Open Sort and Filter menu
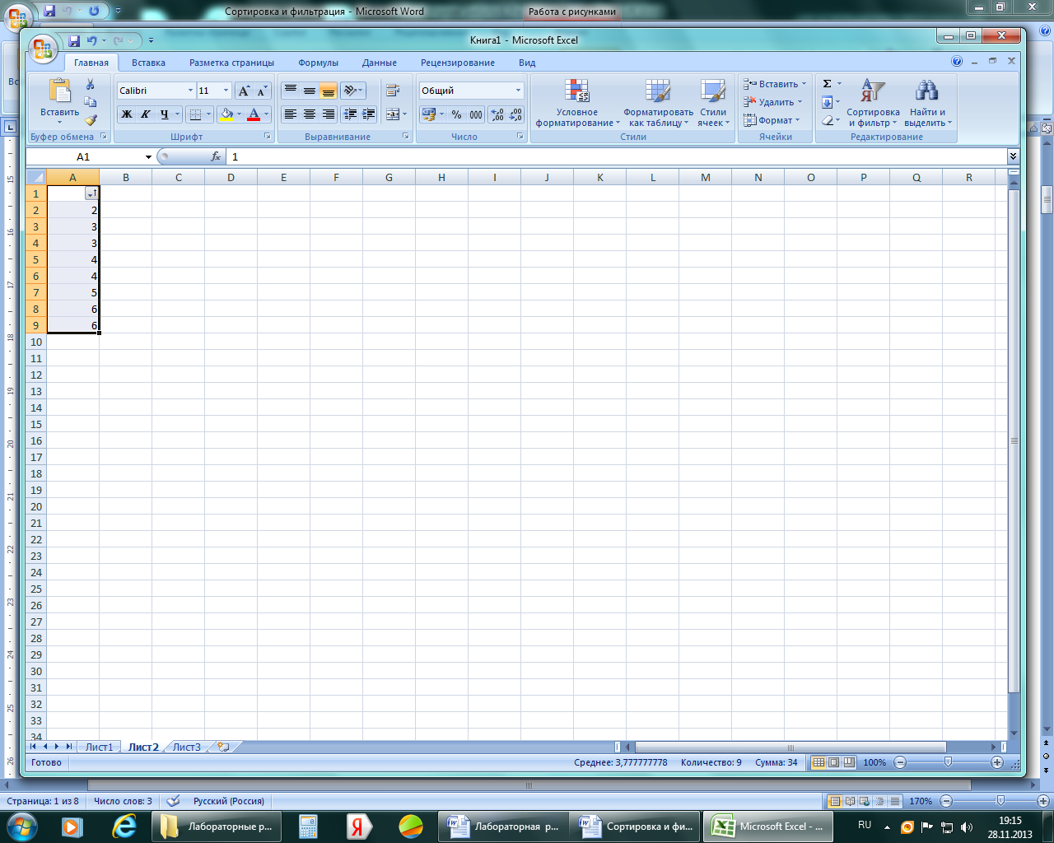The height and width of the screenshot is (843, 1054). (873, 103)
